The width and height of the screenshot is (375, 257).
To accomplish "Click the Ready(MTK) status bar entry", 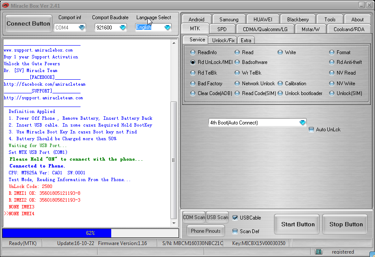I will (x=23, y=243).
